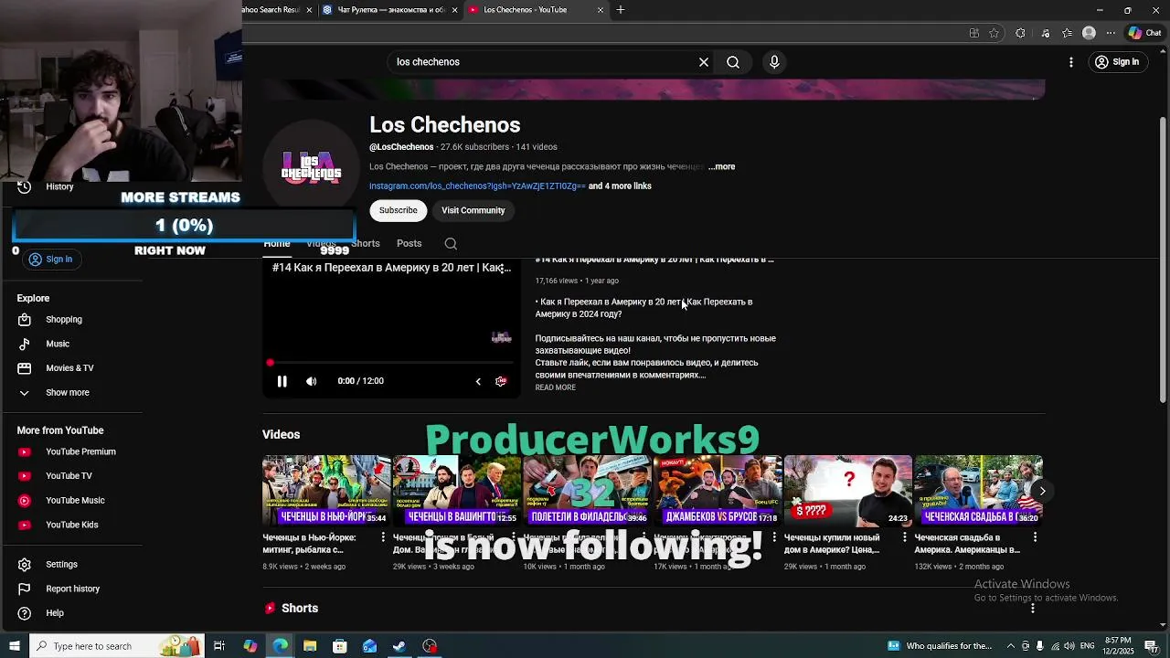Open browser extensions puzzle icon
The height and width of the screenshot is (658, 1170).
coord(1020,33)
